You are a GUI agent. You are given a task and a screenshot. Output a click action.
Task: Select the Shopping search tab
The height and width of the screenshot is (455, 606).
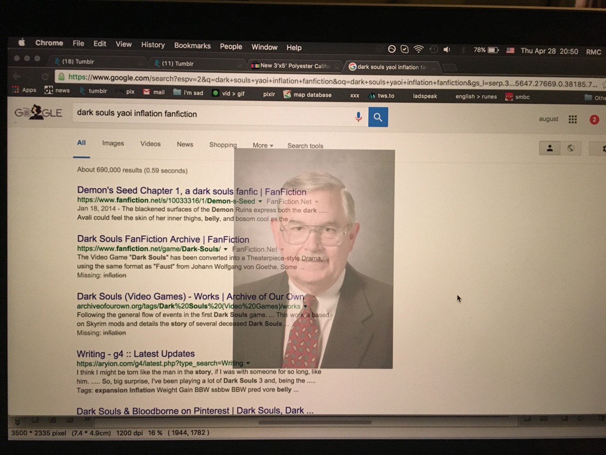[223, 145]
